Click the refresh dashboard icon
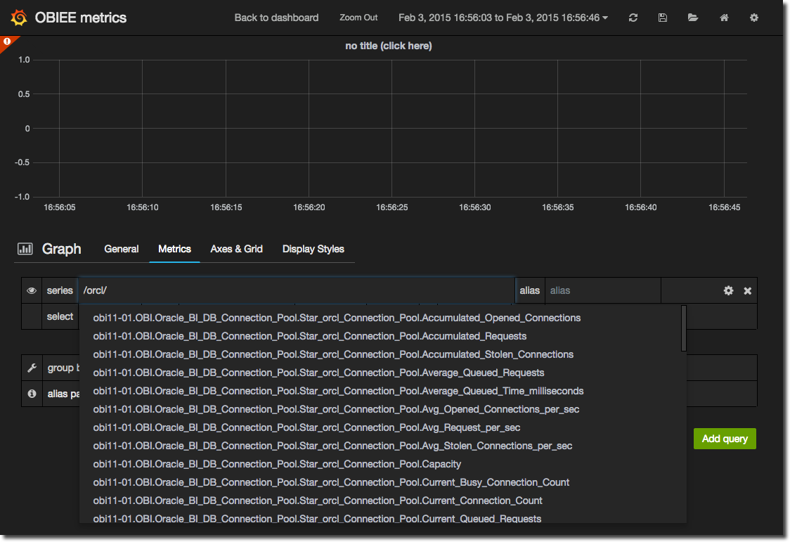790x542 pixels. [x=633, y=18]
